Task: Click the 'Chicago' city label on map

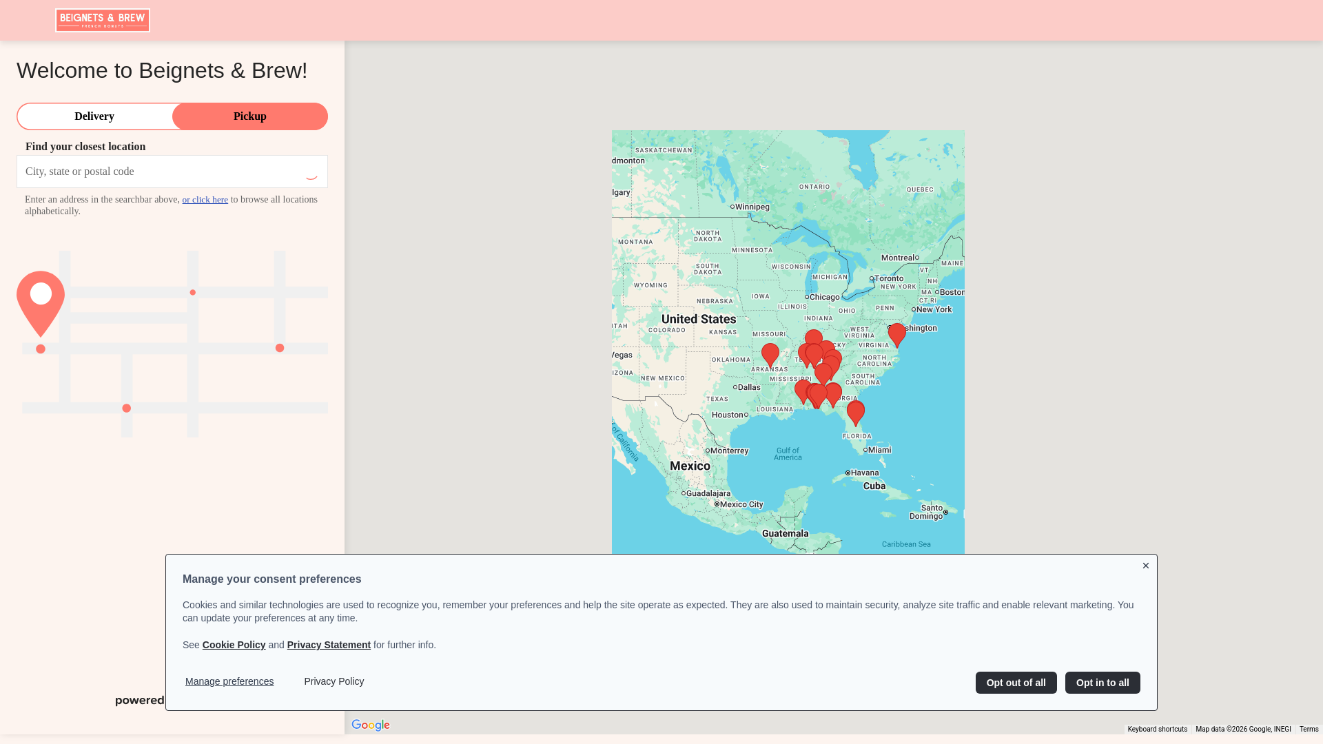Action: [x=825, y=297]
